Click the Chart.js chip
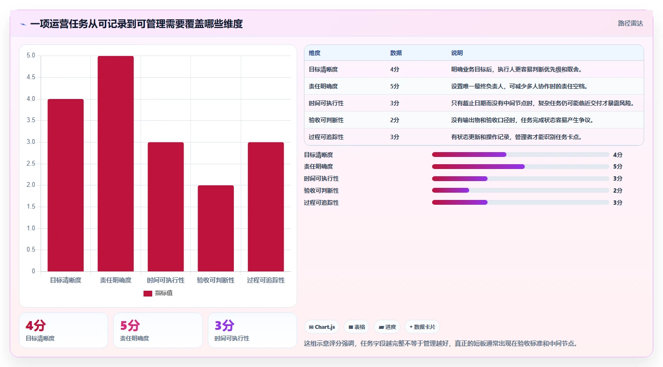Viewport: 663px width, 367px height. (x=322, y=327)
